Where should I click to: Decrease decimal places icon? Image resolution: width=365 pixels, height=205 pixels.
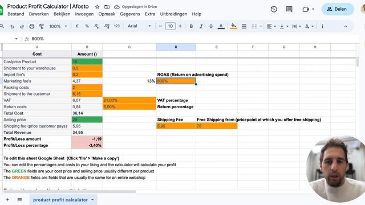pyautogui.click(x=96, y=26)
